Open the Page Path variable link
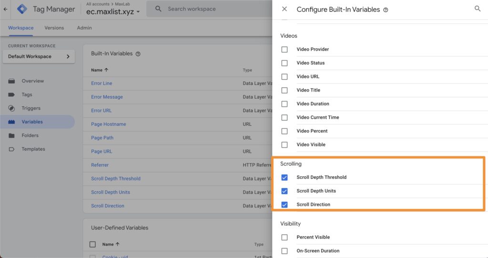The image size is (488, 258). pos(102,138)
